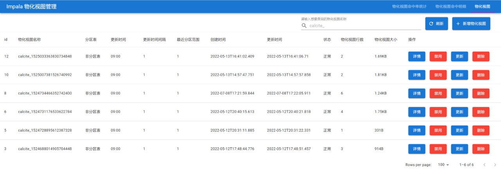Screen dimensions: 501x170
Task: Click the search magnifier icon
Action: click(304, 26)
